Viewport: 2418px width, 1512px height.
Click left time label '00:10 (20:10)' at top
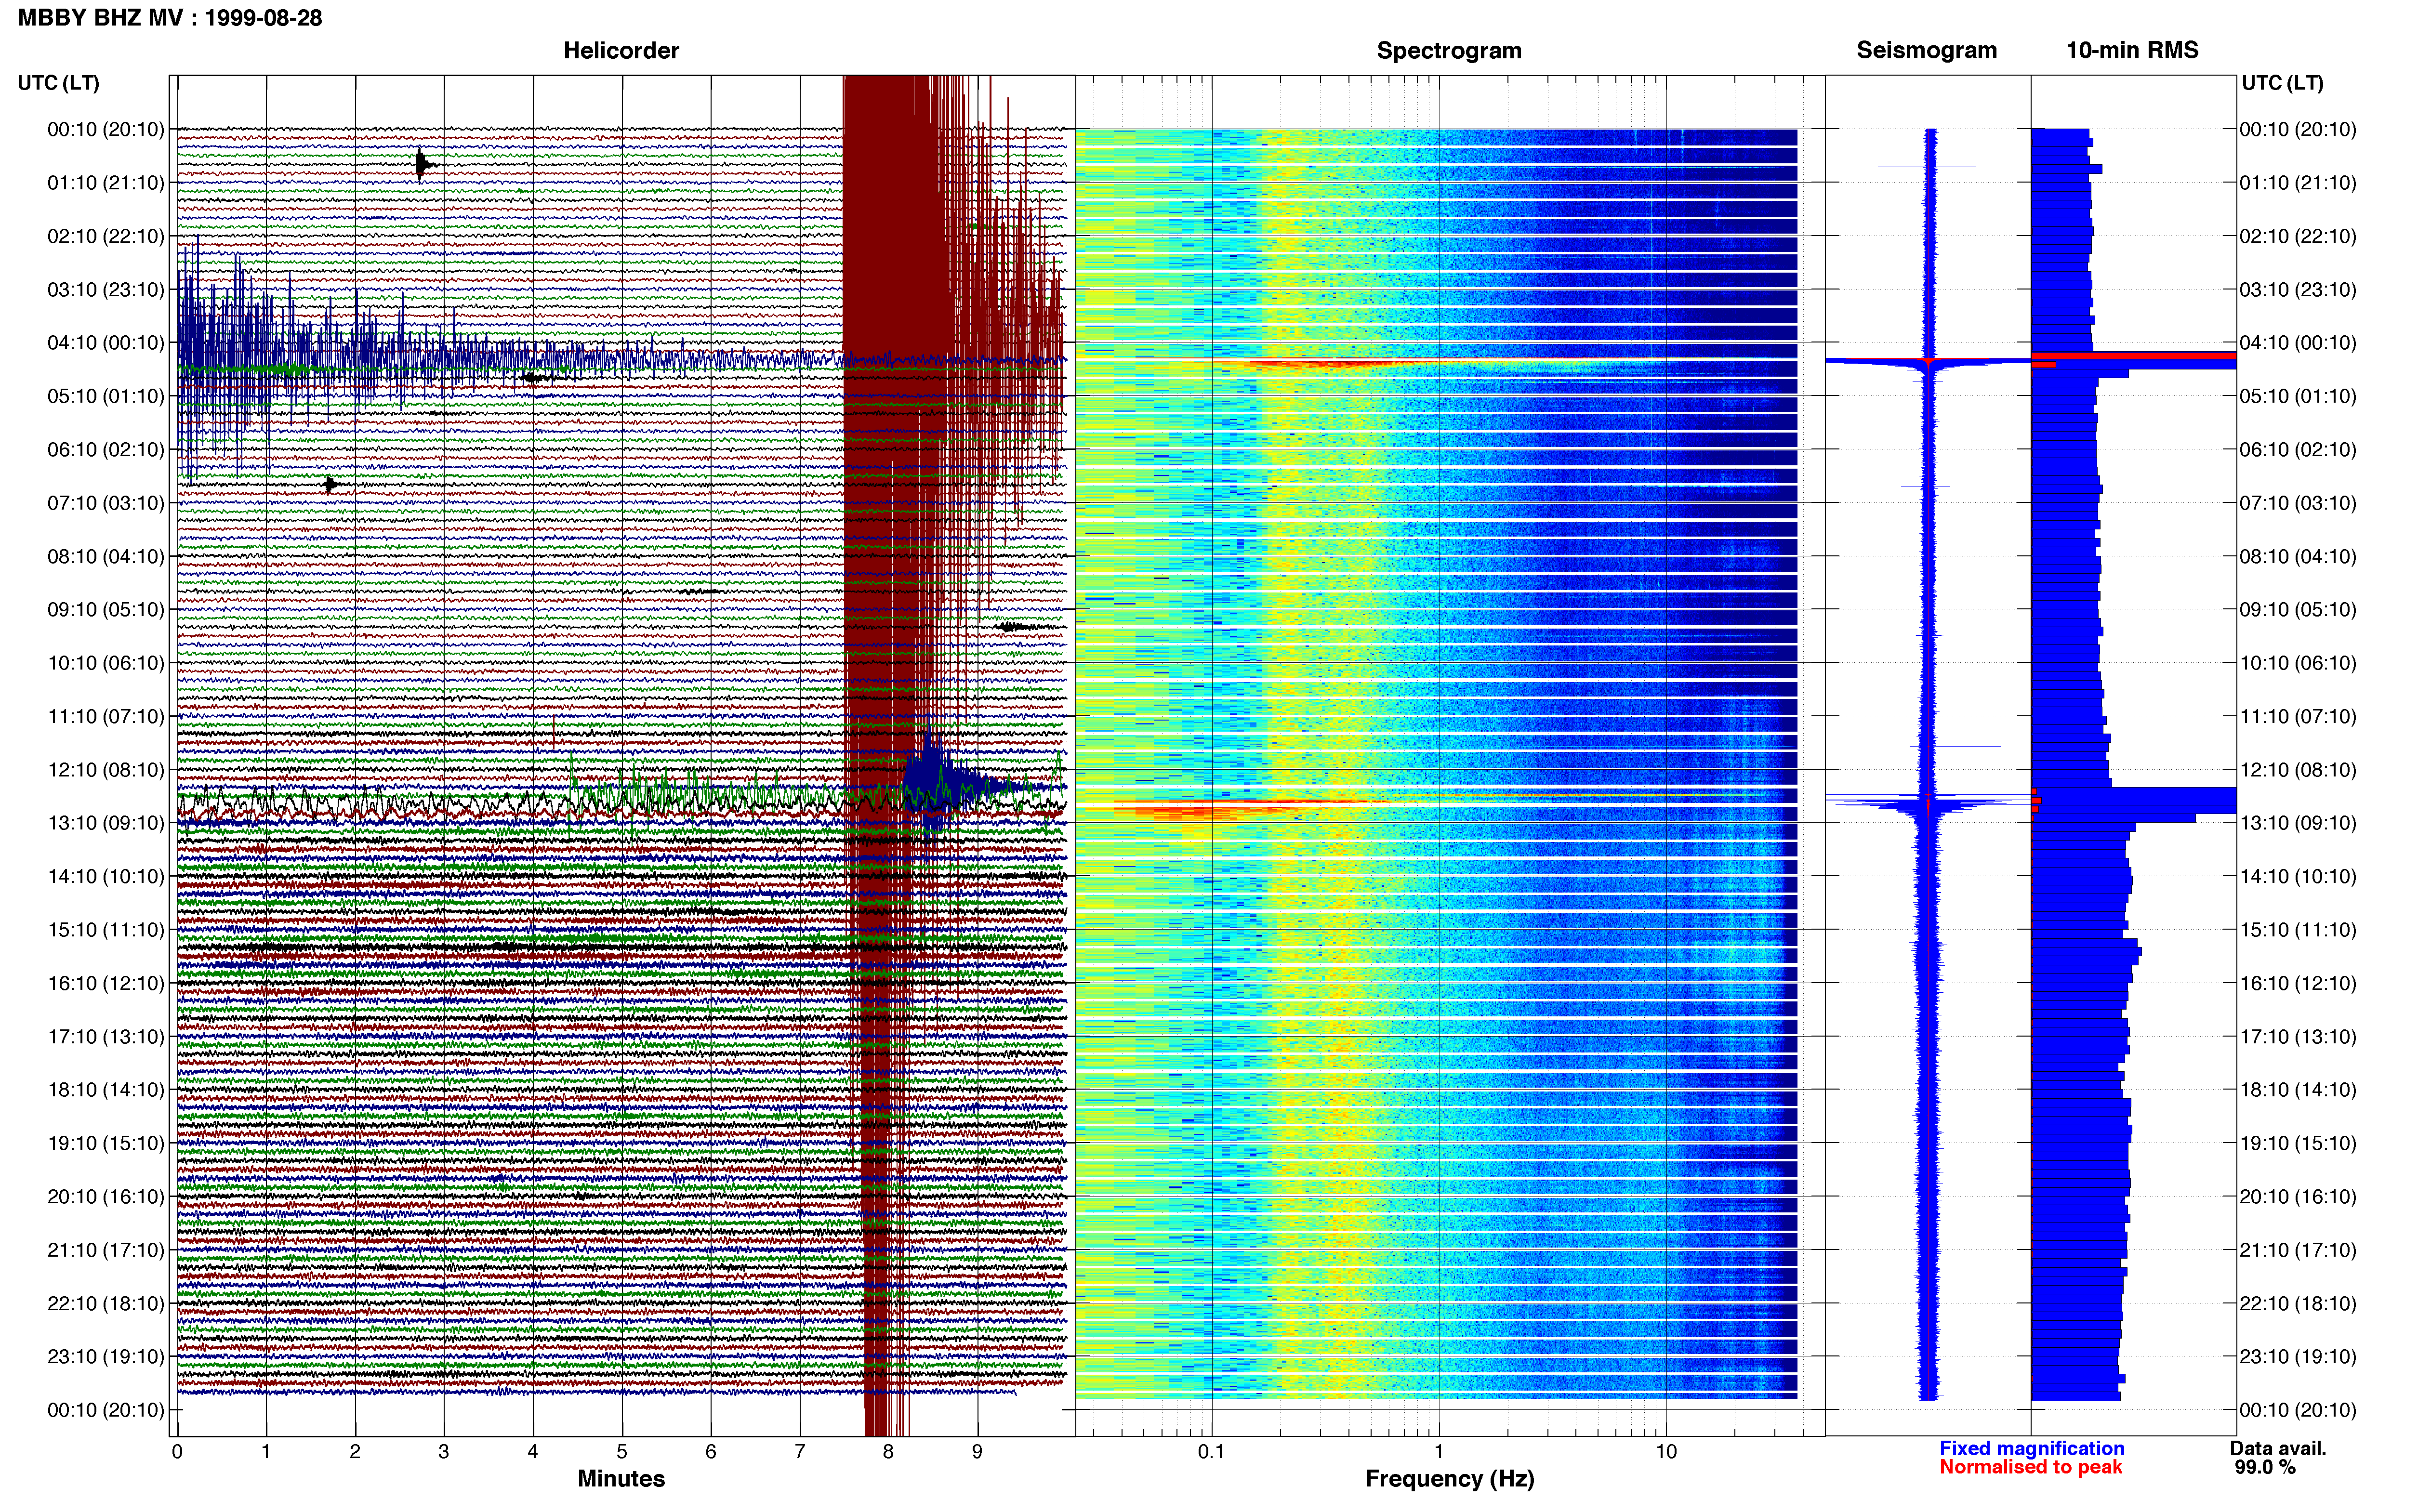(106, 129)
